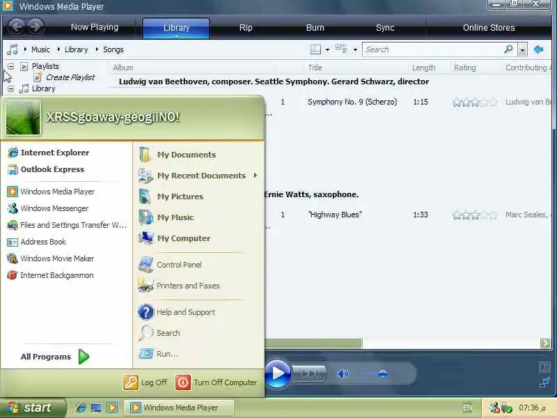
Task: Click the Start button
Action: click(x=33, y=408)
